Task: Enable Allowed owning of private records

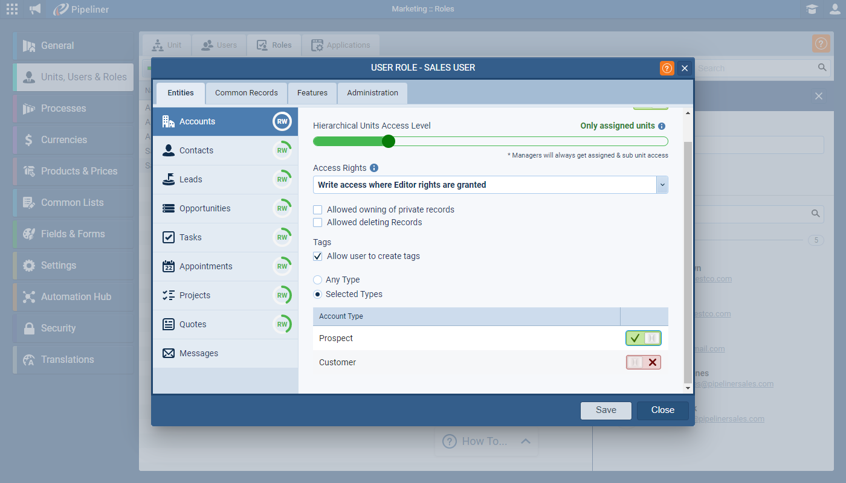Action: pyautogui.click(x=318, y=210)
